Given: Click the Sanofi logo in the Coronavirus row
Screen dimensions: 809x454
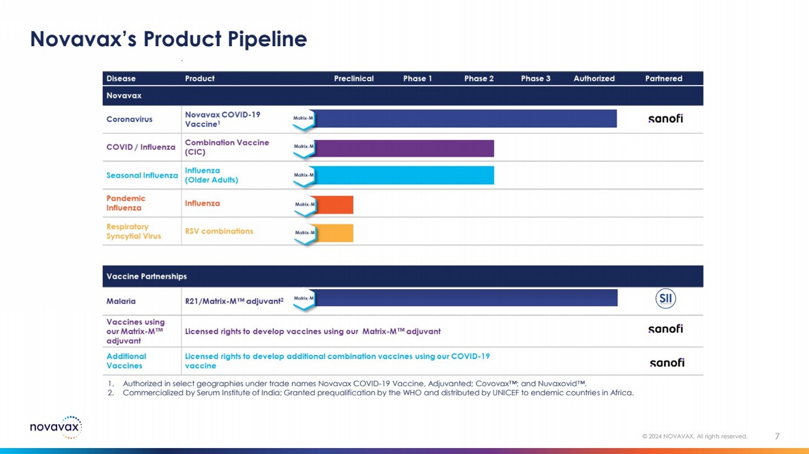Looking at the screenshot, I should (x=666, y=118).
